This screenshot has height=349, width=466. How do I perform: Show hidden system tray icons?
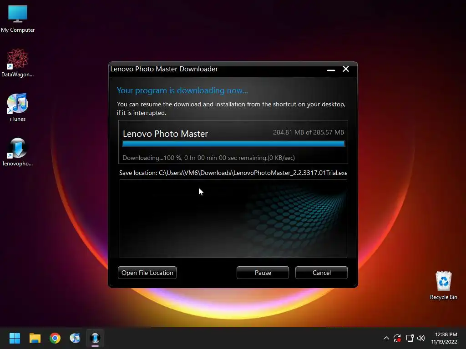click(x=386, y=338)
